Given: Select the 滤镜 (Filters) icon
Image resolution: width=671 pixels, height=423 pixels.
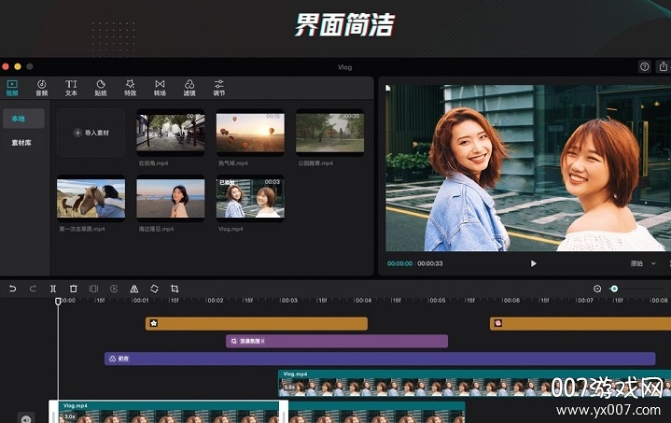Looking at the screenshot, I should [x=189, y=88].
